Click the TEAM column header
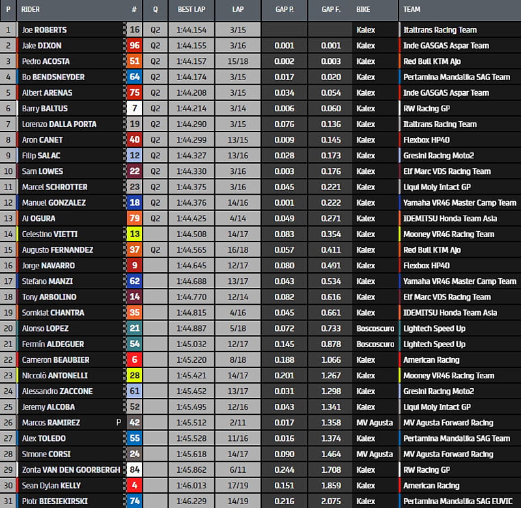 (412, 10)
